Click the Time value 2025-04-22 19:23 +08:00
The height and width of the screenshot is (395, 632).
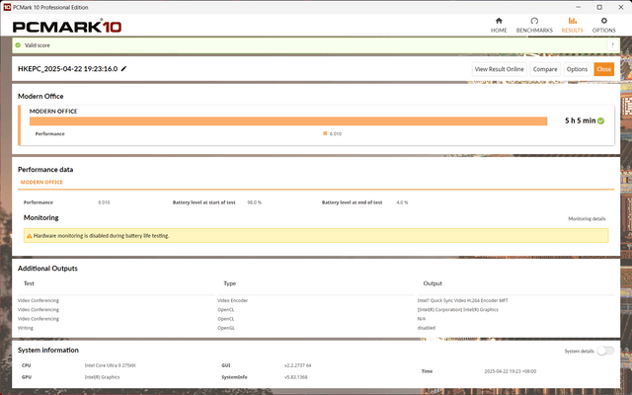click(x=510, y=371)
